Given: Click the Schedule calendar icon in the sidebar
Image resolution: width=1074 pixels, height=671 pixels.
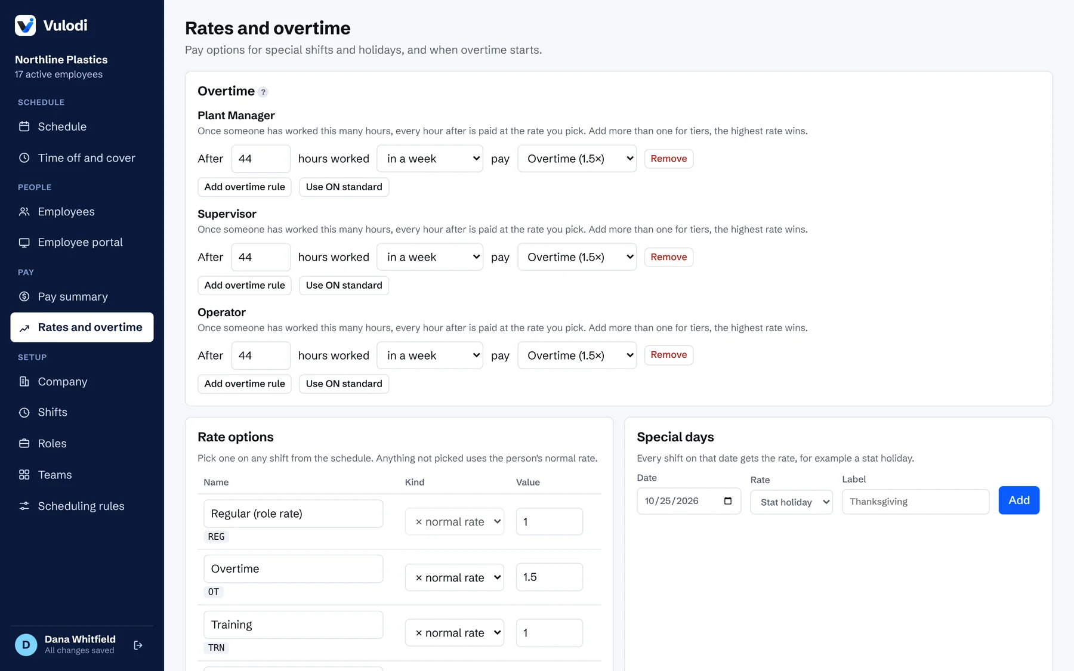Looking at the screenshot, I should (x=24, y=126).
